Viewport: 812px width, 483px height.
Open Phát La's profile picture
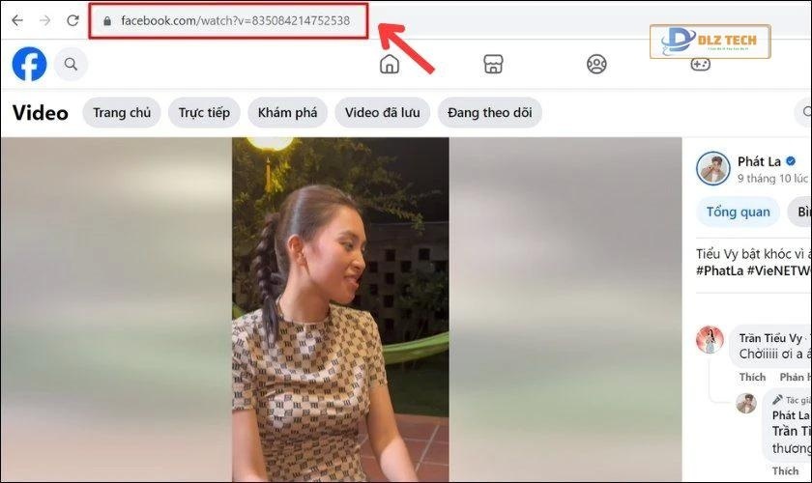712,168
